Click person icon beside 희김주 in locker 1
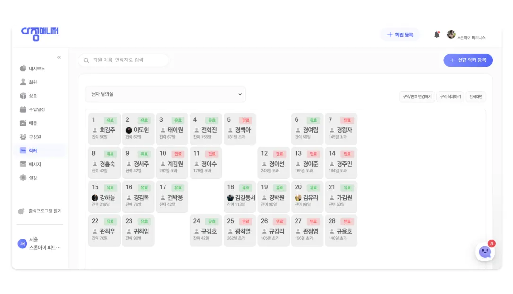This screenshot has height=294, width=513. click(x=95, y=130)
